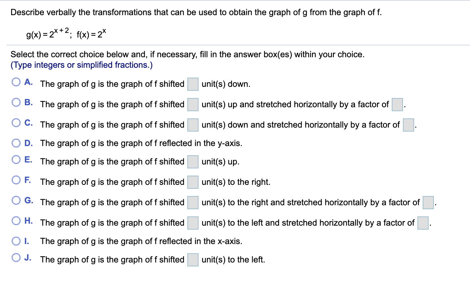The height and width of the screenshot is (298, 470).
Task: Click the answer box in choice A
Action: pos(193,84)
